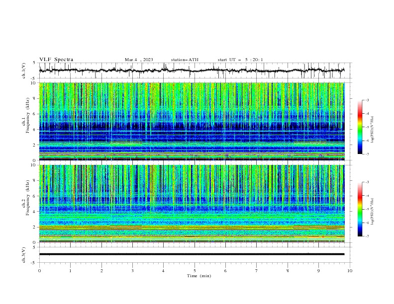Click the "ch.1(V)" waveform axis label
This screenshot has height=304, width=394.
(24, 71)
